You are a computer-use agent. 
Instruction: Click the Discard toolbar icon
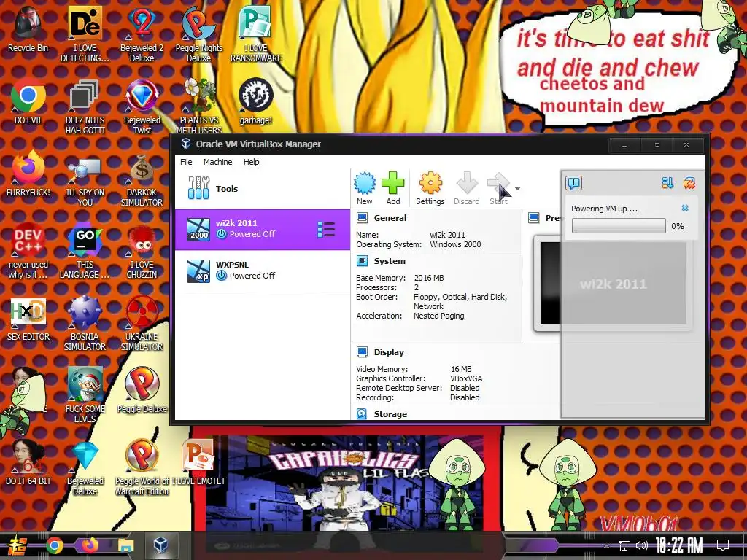tap(466, 183)
